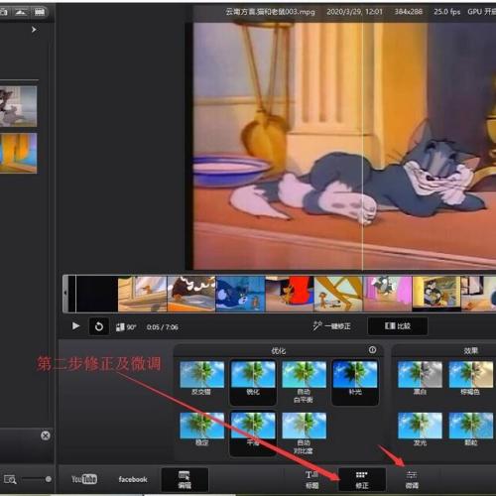Image resolution: width=496 pixels, height=496 pixels.
Task: Click the 优化 panel heading
Action: click(x=278, y=350)
